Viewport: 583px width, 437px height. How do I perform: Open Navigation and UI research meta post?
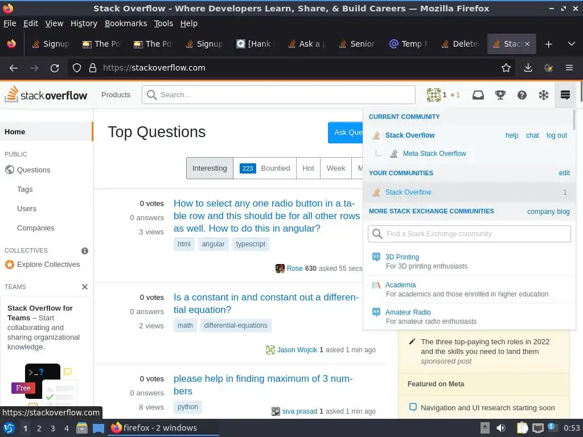pos(487,407)
